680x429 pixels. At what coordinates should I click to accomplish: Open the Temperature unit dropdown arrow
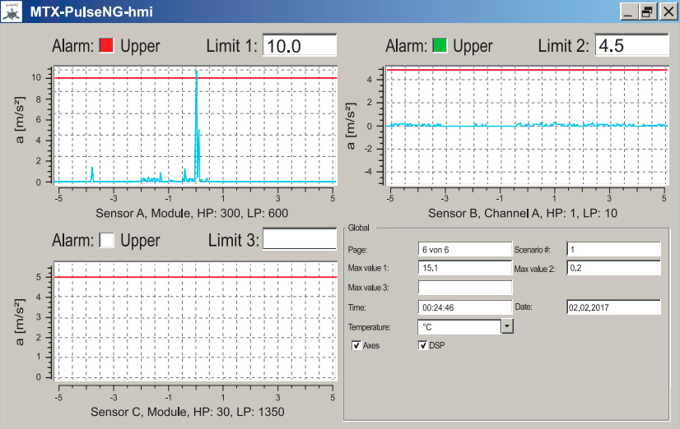pyautogui.click(x=507, y=326)
